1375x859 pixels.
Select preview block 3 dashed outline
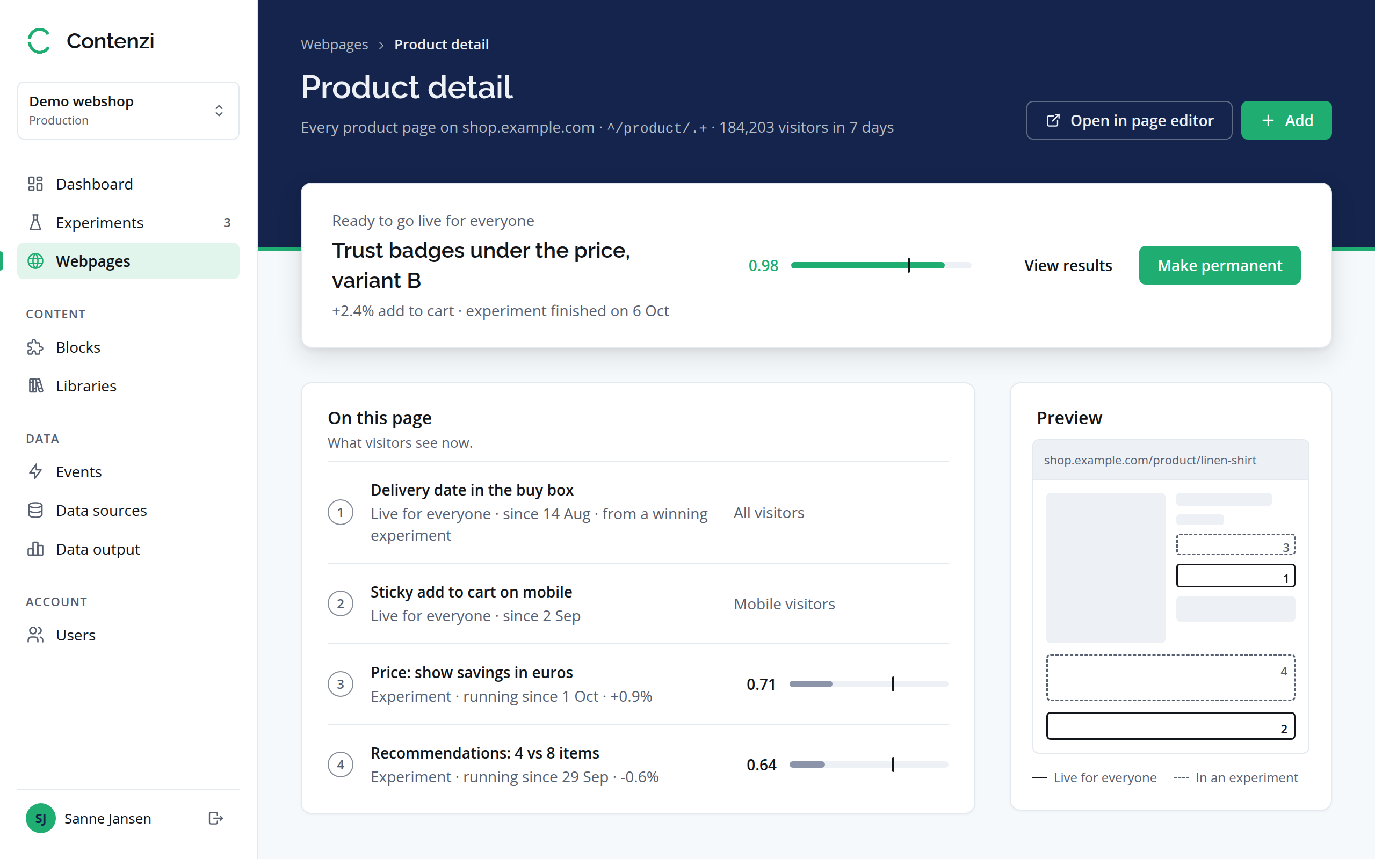(1235, 544)
